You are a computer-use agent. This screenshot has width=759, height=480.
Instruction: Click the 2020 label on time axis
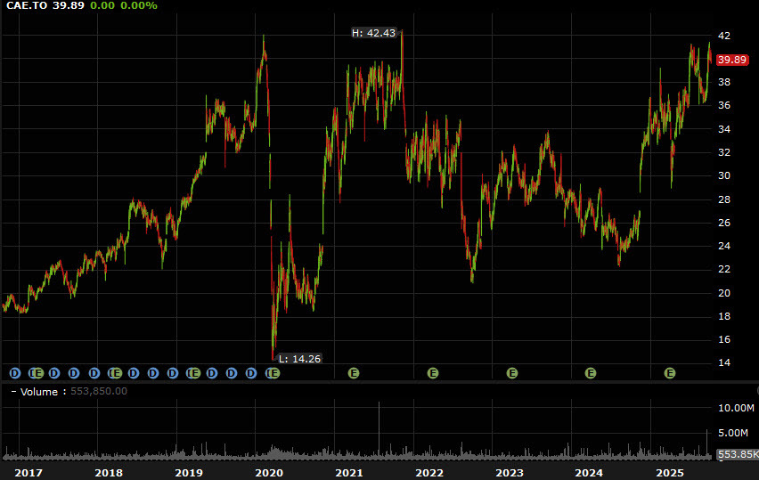(269, 472)
